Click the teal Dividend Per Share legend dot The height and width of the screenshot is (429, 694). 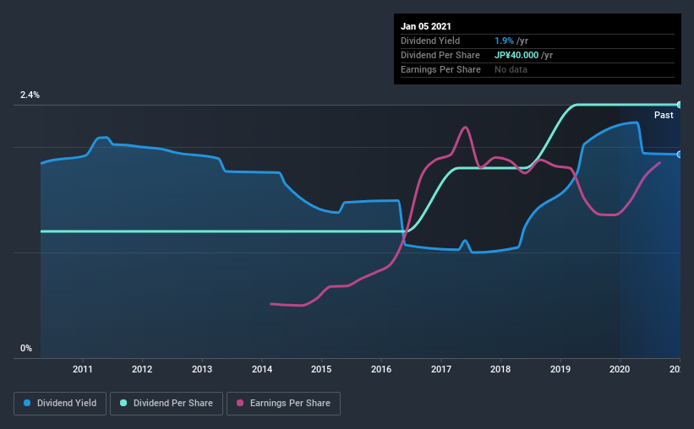pyautogui.click(x=123, y=403)
